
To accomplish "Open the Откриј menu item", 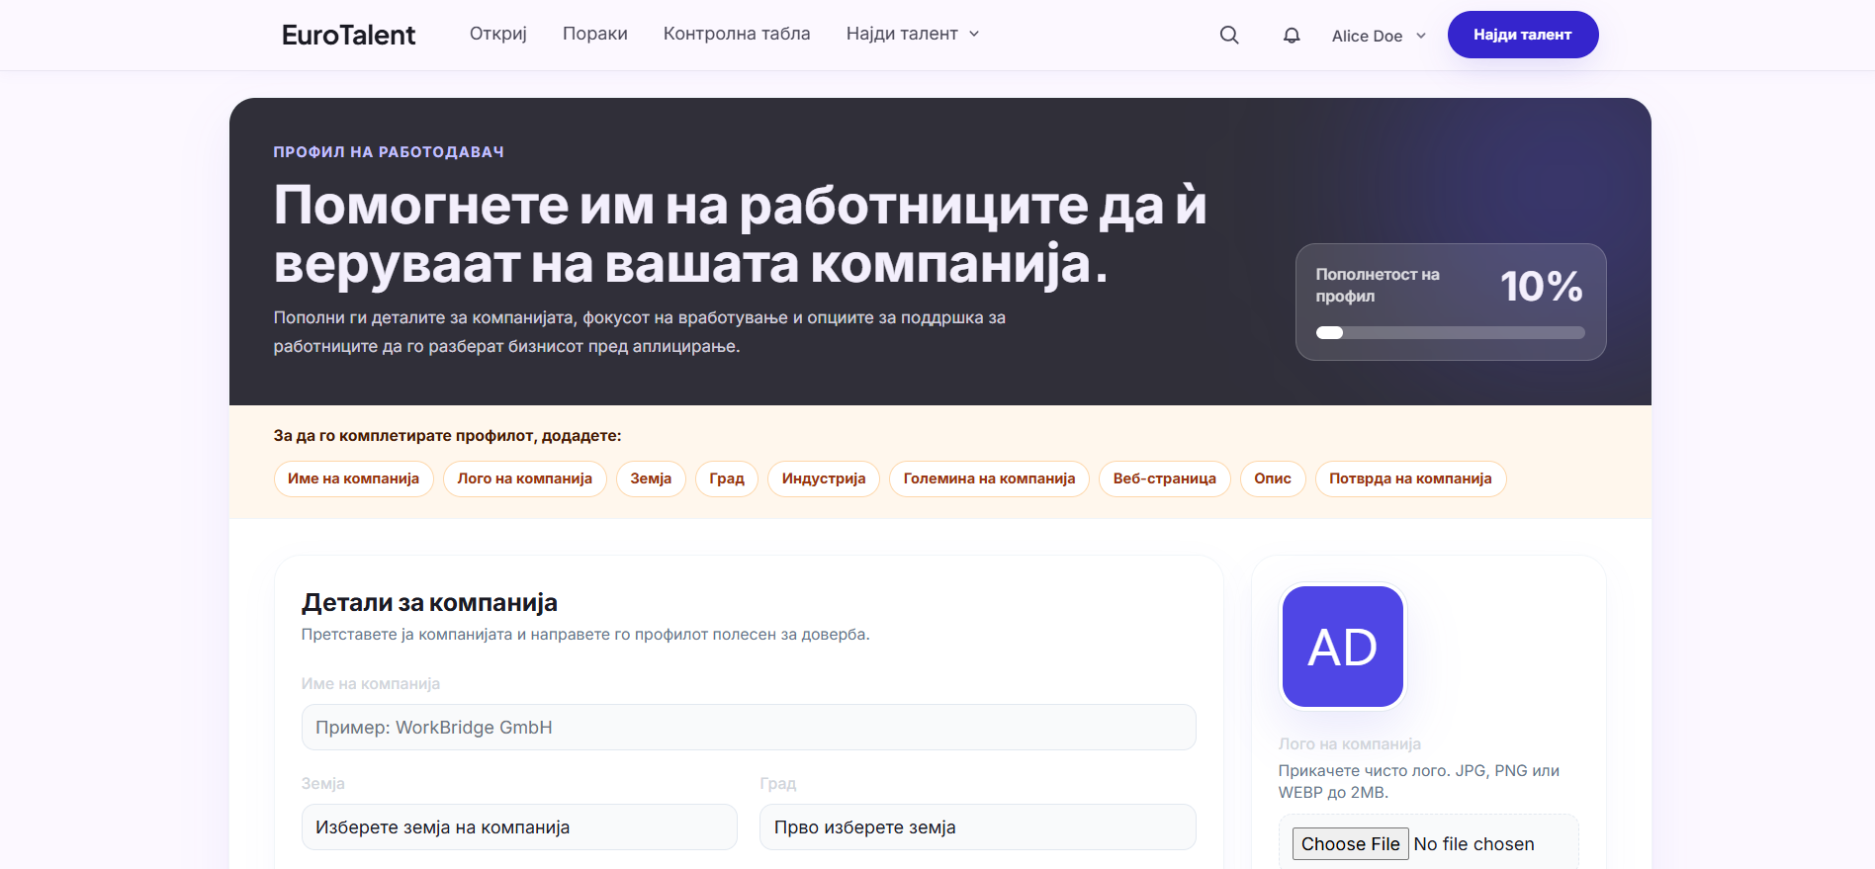I will click(x=498, y=34).
